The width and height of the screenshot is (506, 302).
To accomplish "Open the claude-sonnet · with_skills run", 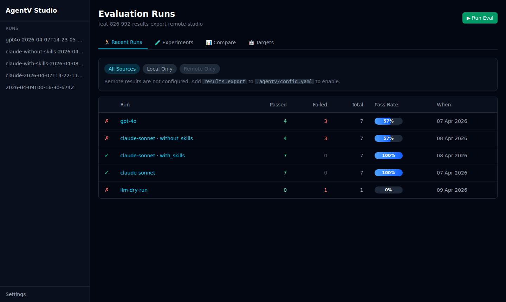I will pos(153,156).
